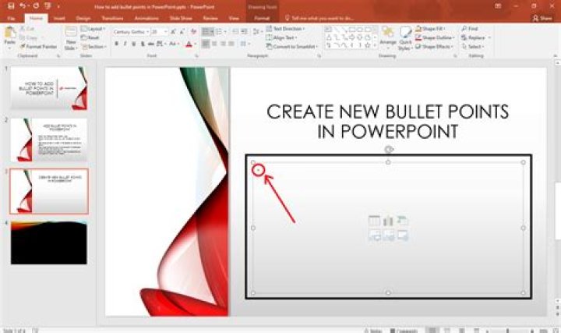Toggle Bold formatting
Screen dimensions: 561x333
coord(117,44)
